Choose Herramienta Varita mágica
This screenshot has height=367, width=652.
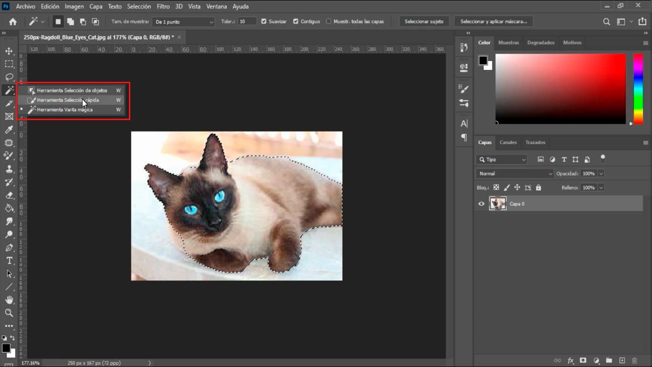(72, 110)
